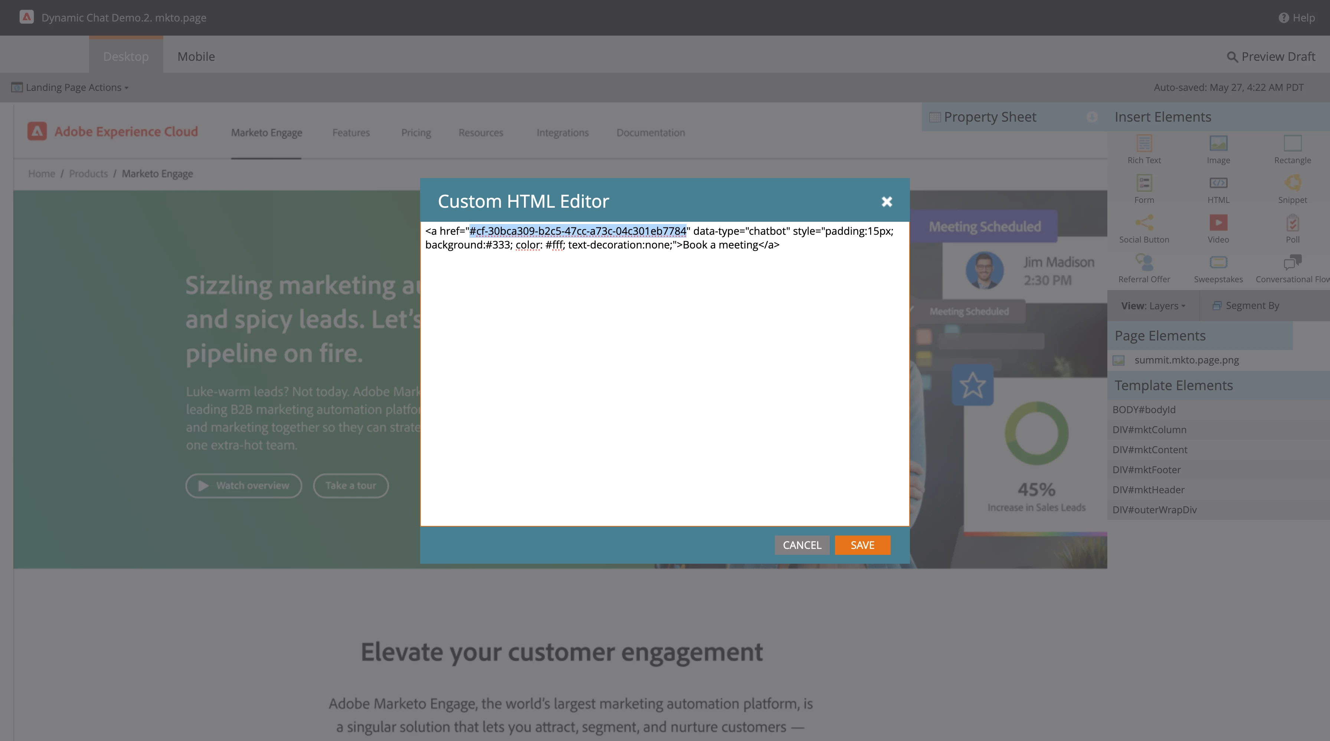Close the Custom HTML Editor dialog
The height and width of the screenshot is (741, 1330).
click(x=887, y=201)
